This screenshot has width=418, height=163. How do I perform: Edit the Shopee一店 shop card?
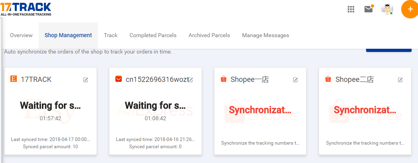[295, 80]
